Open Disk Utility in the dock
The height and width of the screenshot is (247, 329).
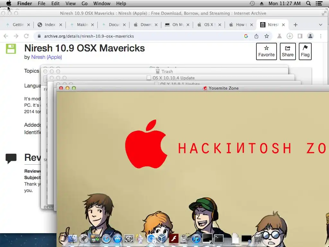pyautogui.click(x=185, y=239)
